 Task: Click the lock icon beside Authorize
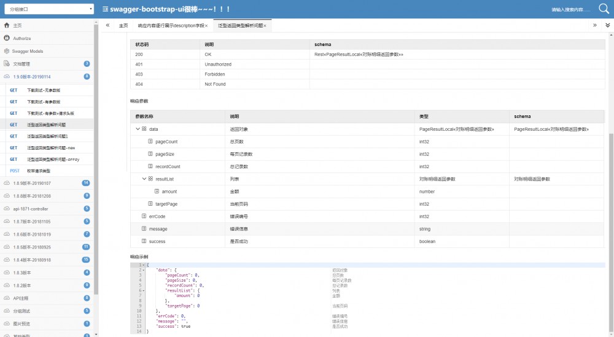[7, 38]
